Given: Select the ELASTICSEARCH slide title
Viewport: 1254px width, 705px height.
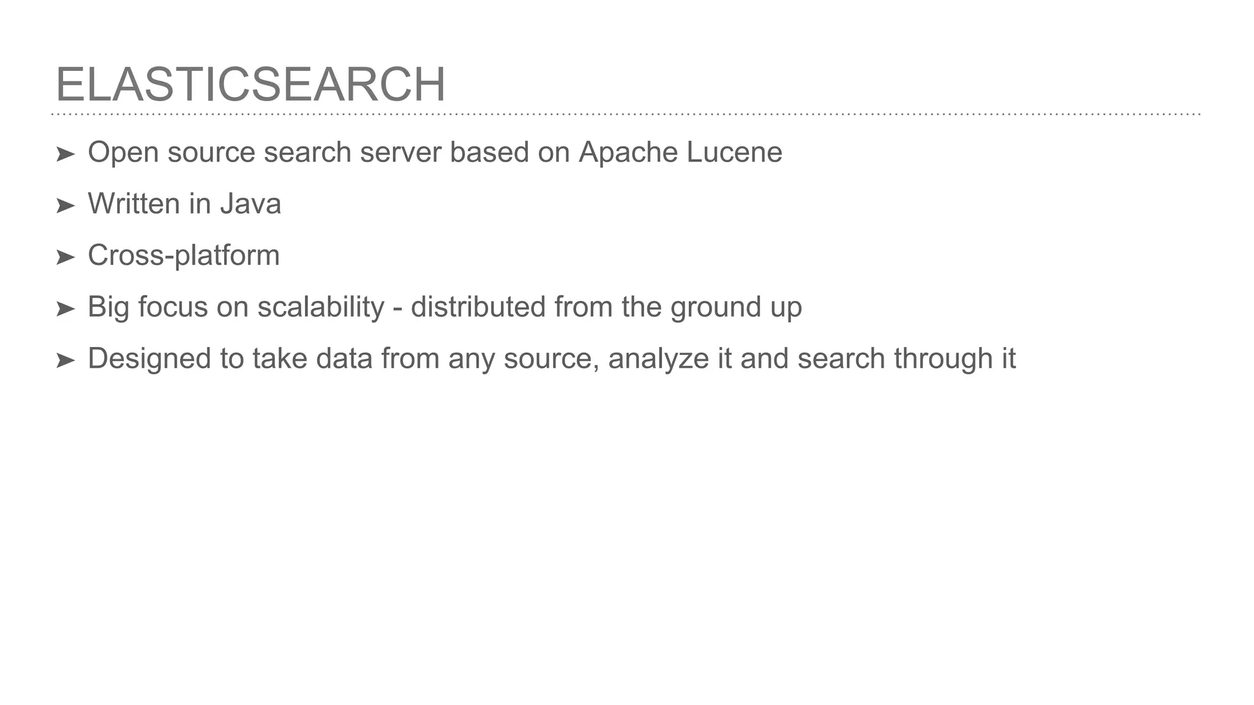Looking at the screenshot, I should point(251,84).
